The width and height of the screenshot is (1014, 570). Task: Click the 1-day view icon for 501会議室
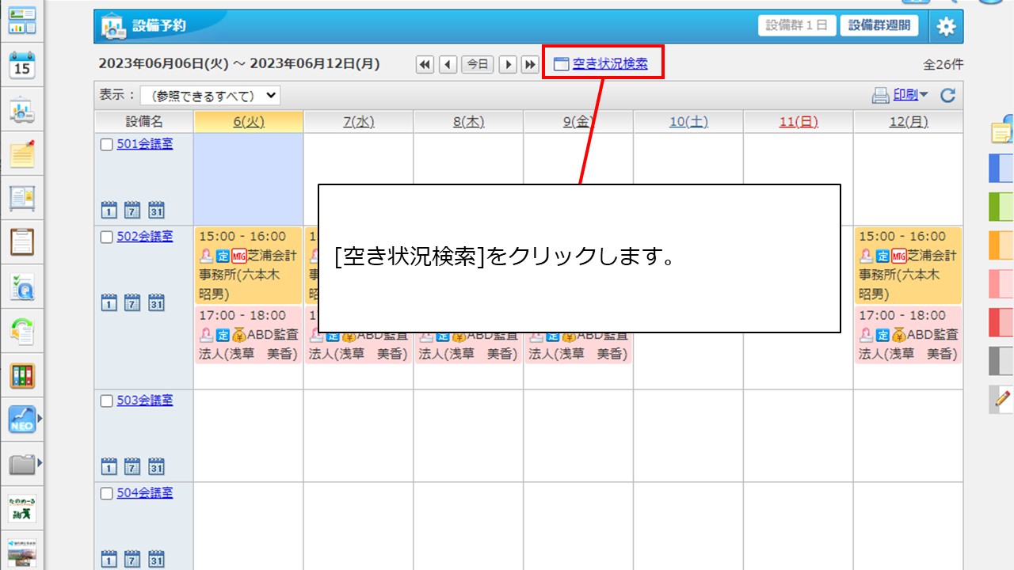click(x=109, y=210)
